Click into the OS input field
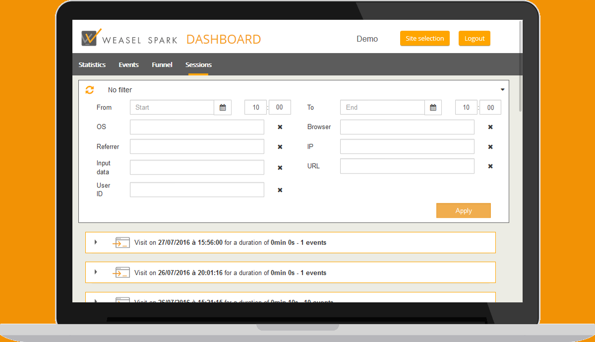This screenshot has width=595, height=342. pyautogui.click(x=197, y=127)
